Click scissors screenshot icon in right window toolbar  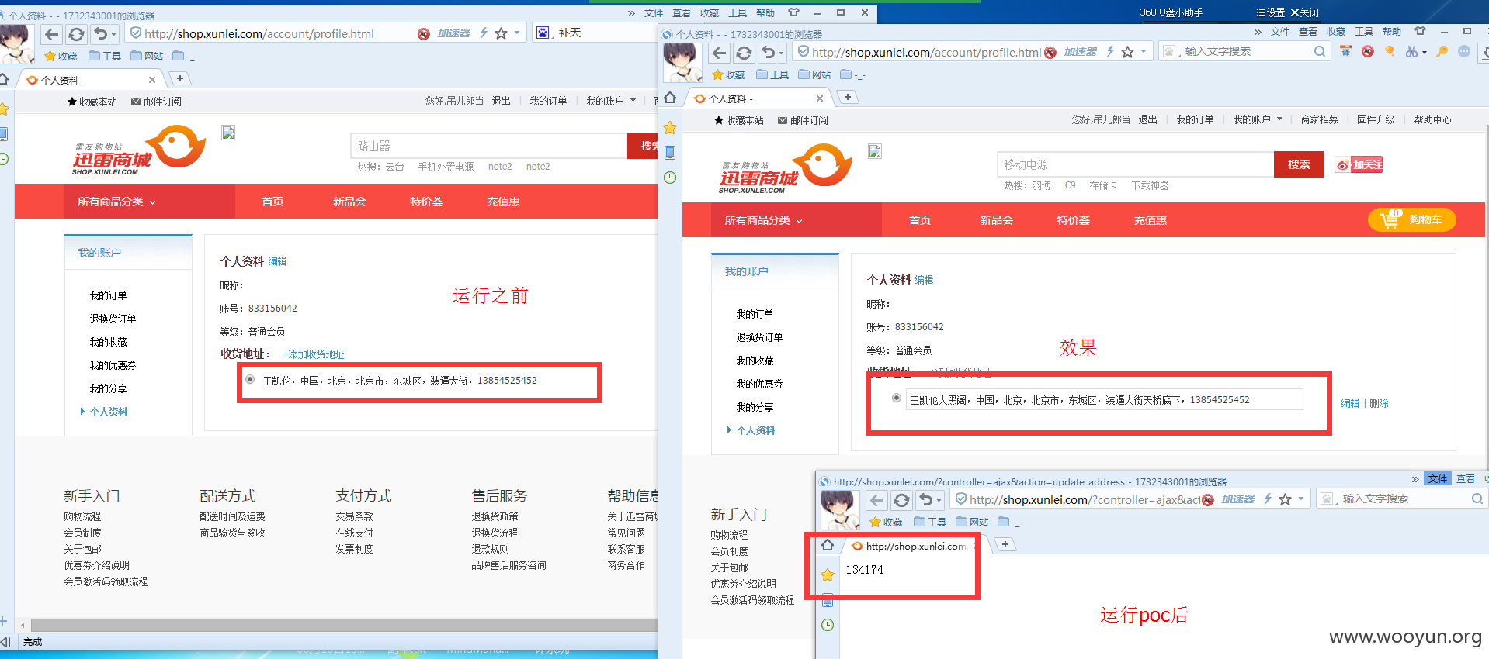click(1411, 51)
